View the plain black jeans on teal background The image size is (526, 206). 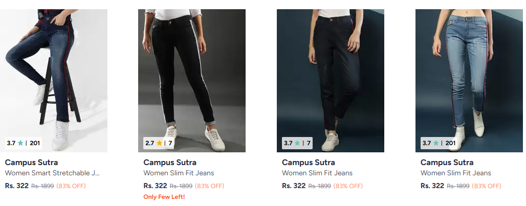[331, 72]
